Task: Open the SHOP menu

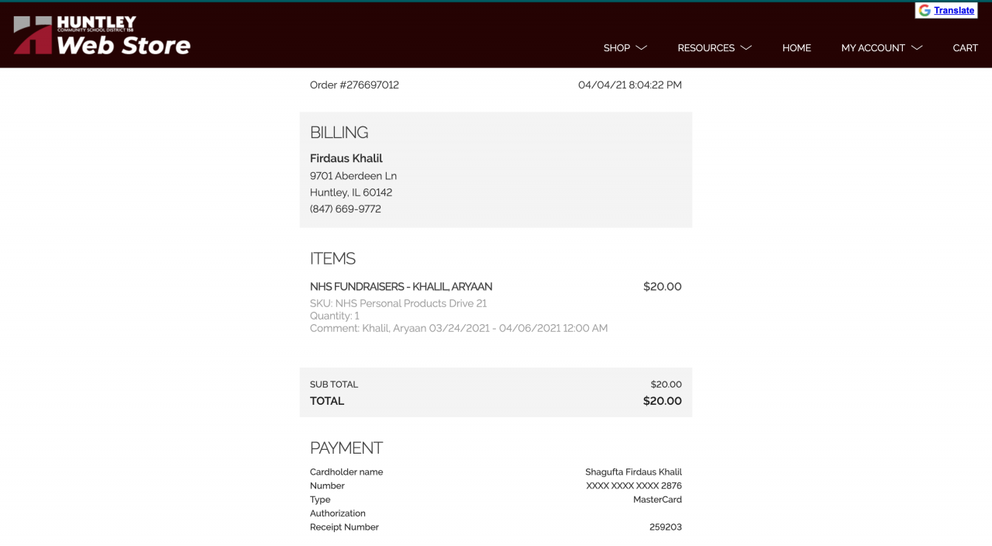Action: pos(617,48)
